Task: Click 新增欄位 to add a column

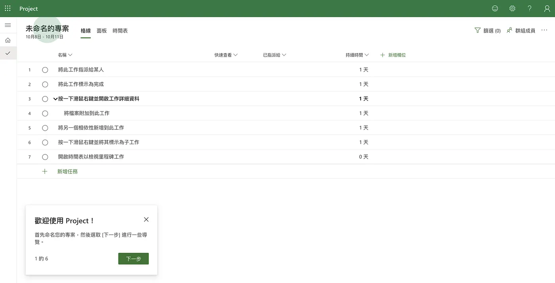Action: [x=393, y=55]
